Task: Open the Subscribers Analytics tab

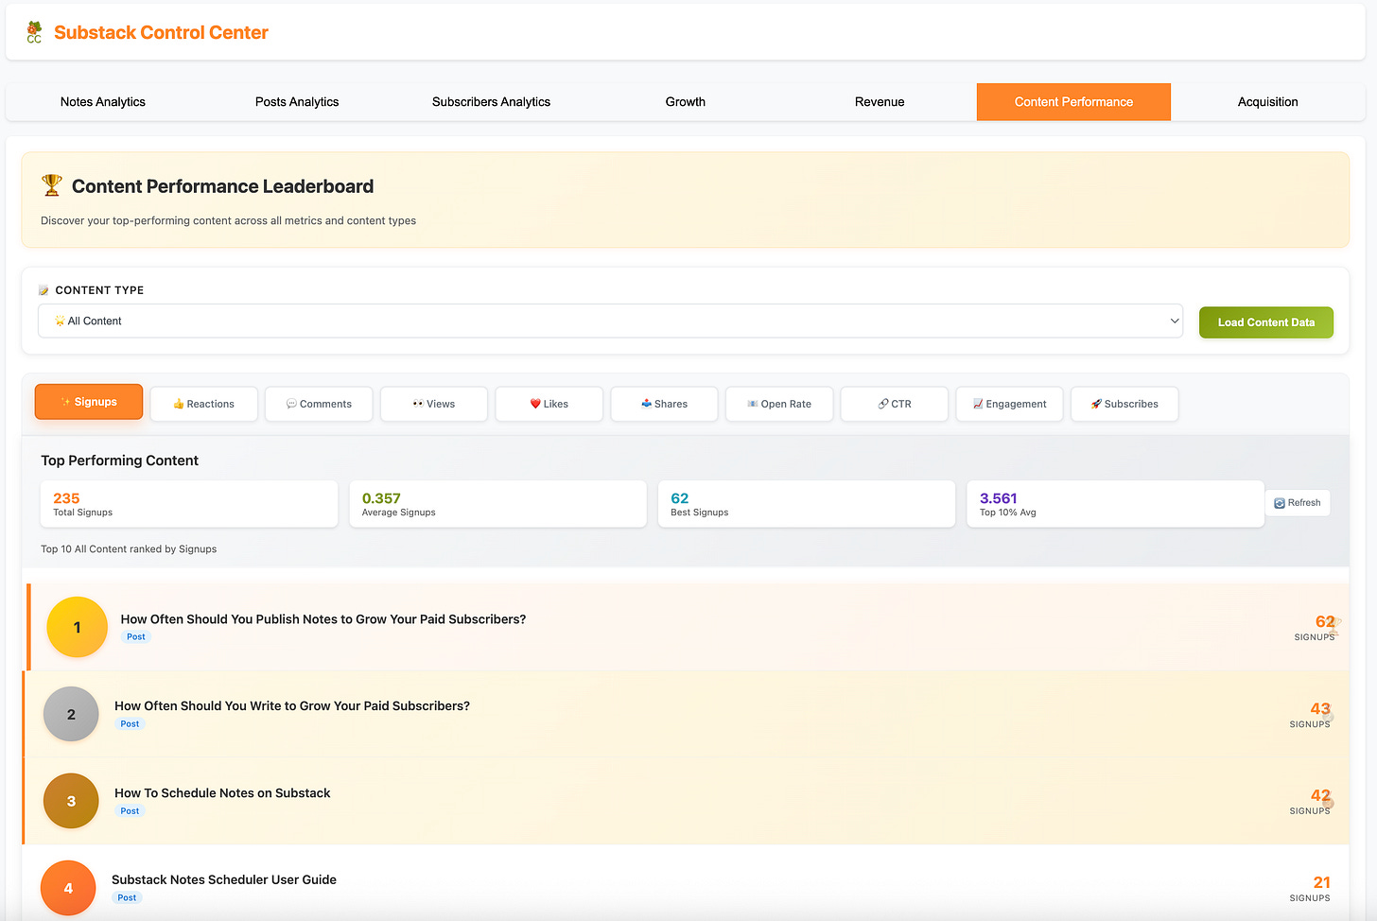Action: tap(491, 102)
